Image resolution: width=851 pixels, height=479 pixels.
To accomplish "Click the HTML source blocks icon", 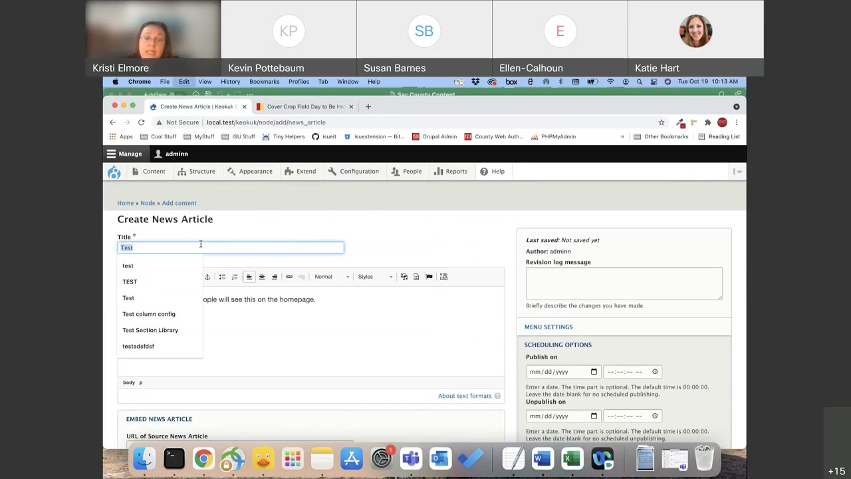I will (x=443, y=277).
